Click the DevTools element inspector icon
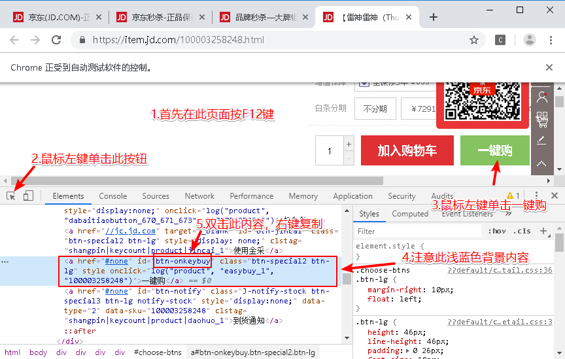565x359 pixels. (x=11, y=196)
